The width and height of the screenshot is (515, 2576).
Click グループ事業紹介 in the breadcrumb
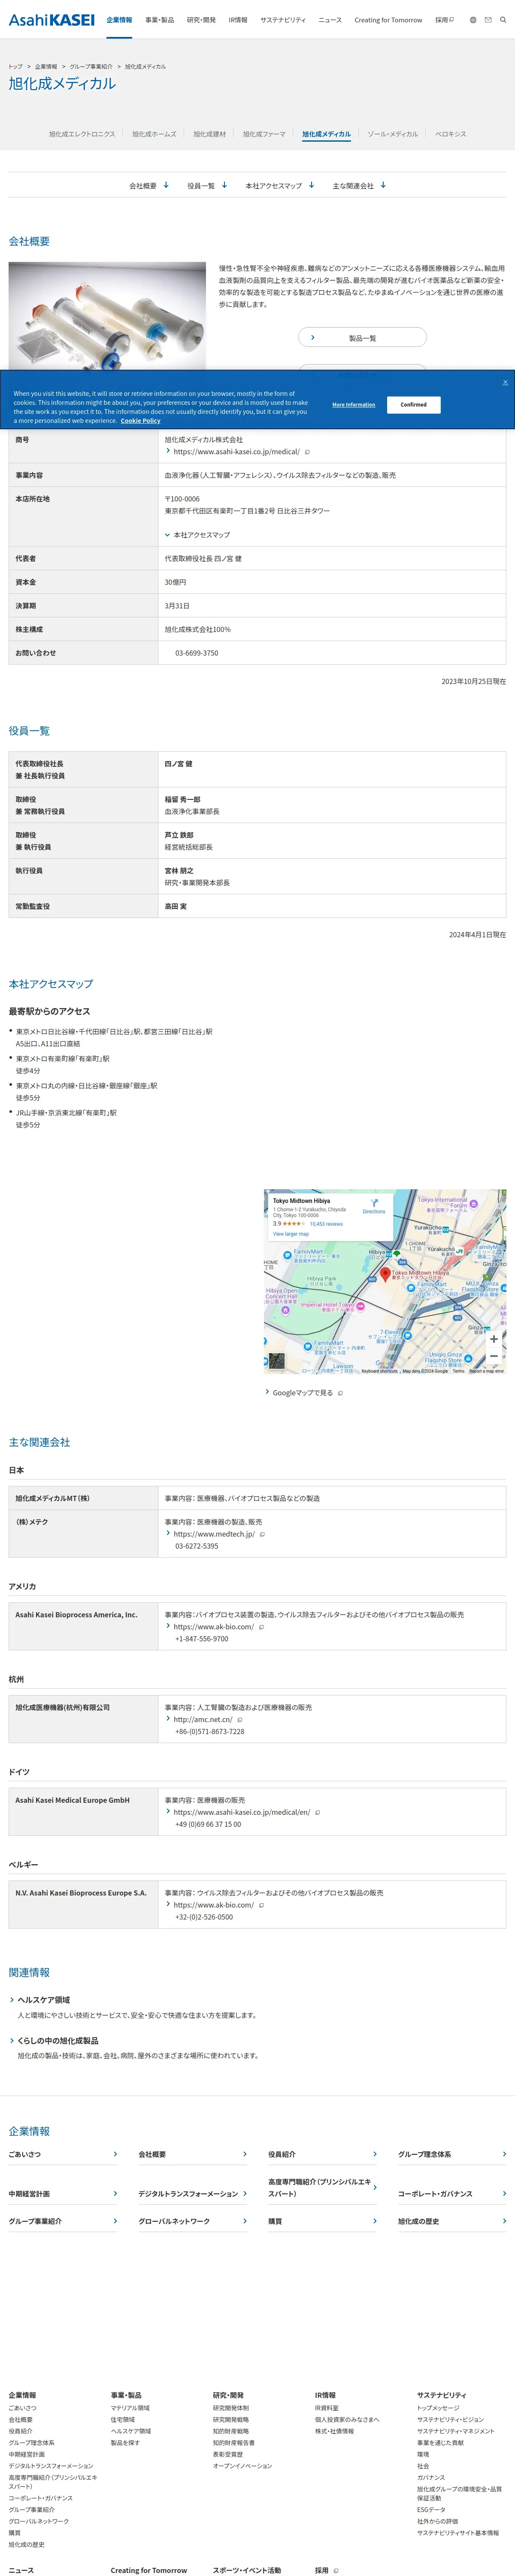pos(91,67)
